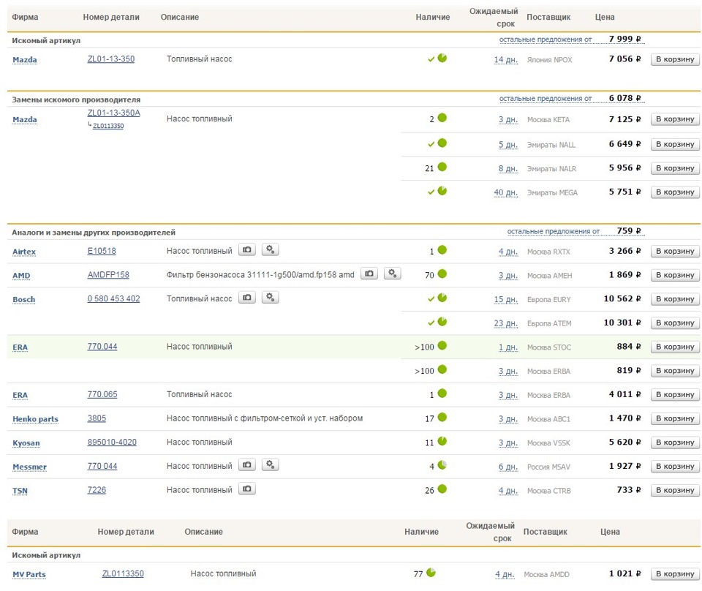View photo of AMD AMDFP158 filter
Viewport: 702px width, 591px height.
[x=370, y=274]
